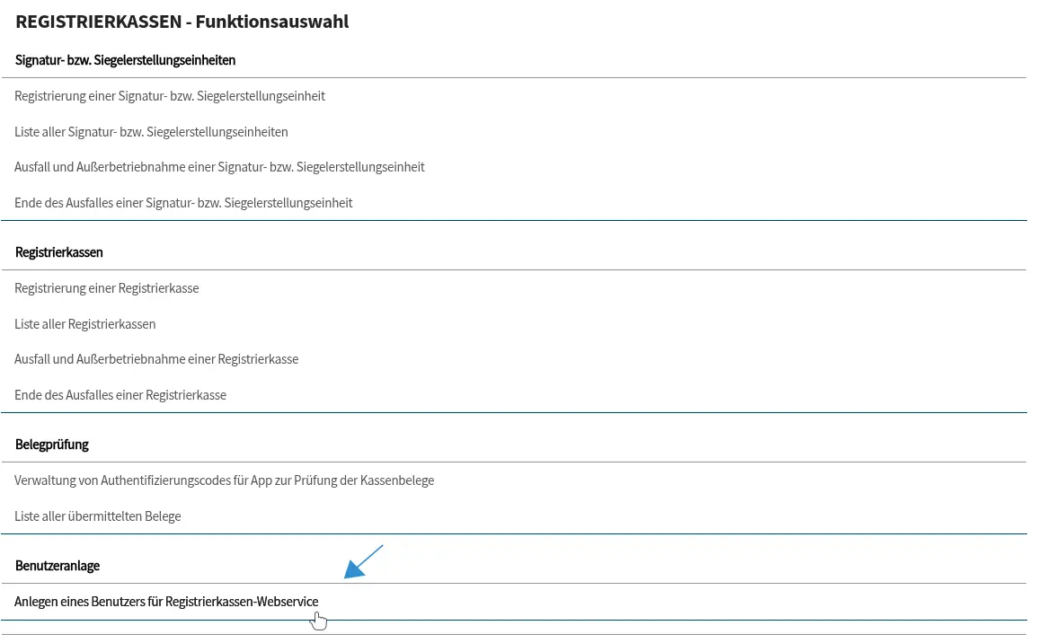Select Ausfall und Außerbetriebnahme einer Signatur-/Siegelerstellungseinheit

click(x=219, y=167)
